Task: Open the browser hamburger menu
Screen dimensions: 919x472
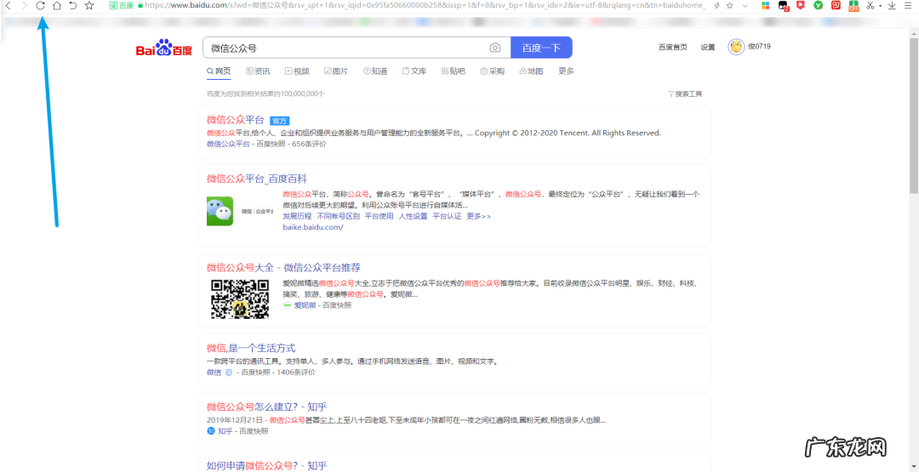Action: tap(908, 5)
